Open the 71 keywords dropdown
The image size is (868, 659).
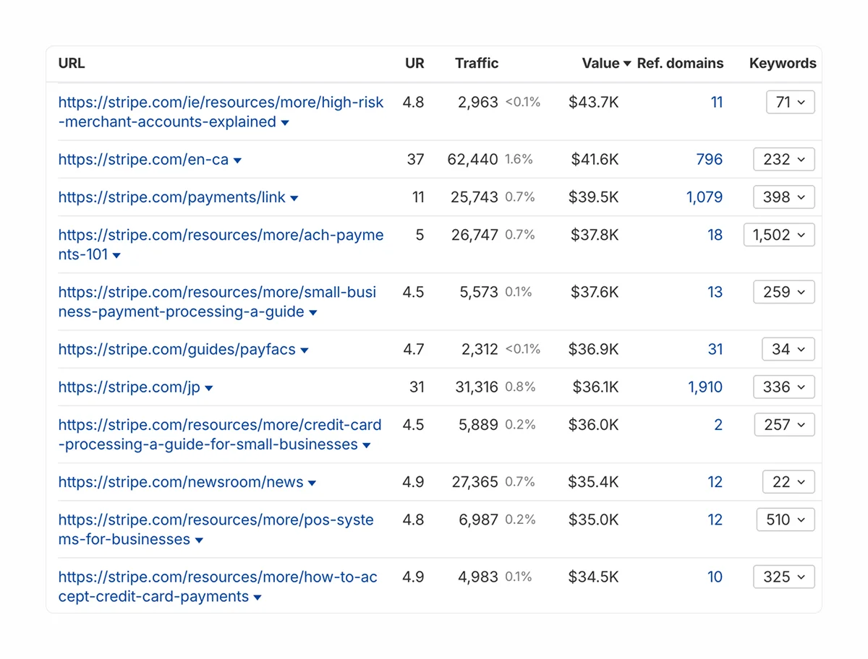tap(790, 103)
